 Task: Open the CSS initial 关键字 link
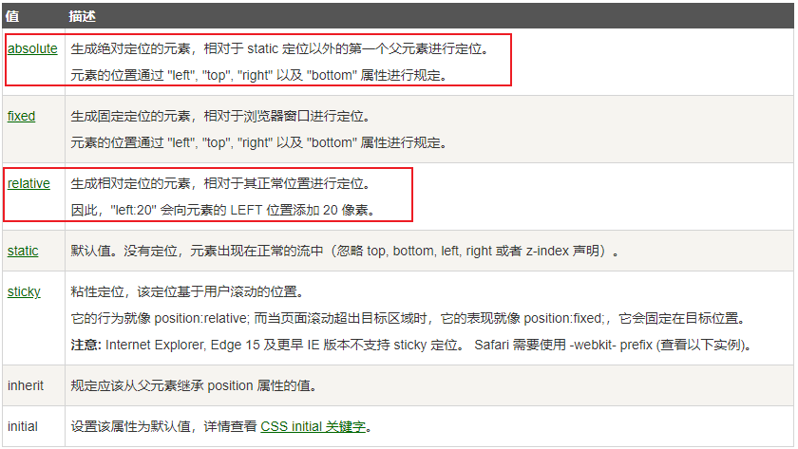313,426
